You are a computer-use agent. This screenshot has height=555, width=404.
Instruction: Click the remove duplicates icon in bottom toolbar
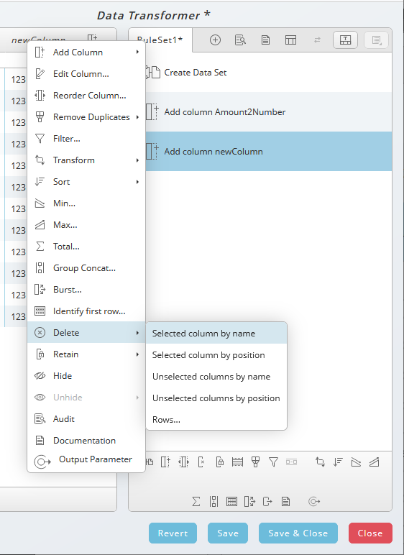coord(255,462)
